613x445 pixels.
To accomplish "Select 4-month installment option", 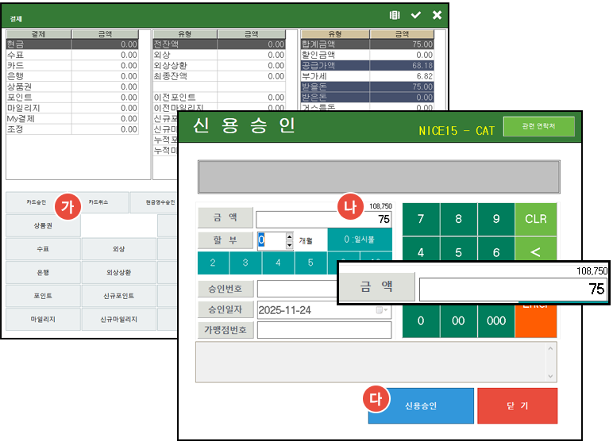I will [278, 263].
